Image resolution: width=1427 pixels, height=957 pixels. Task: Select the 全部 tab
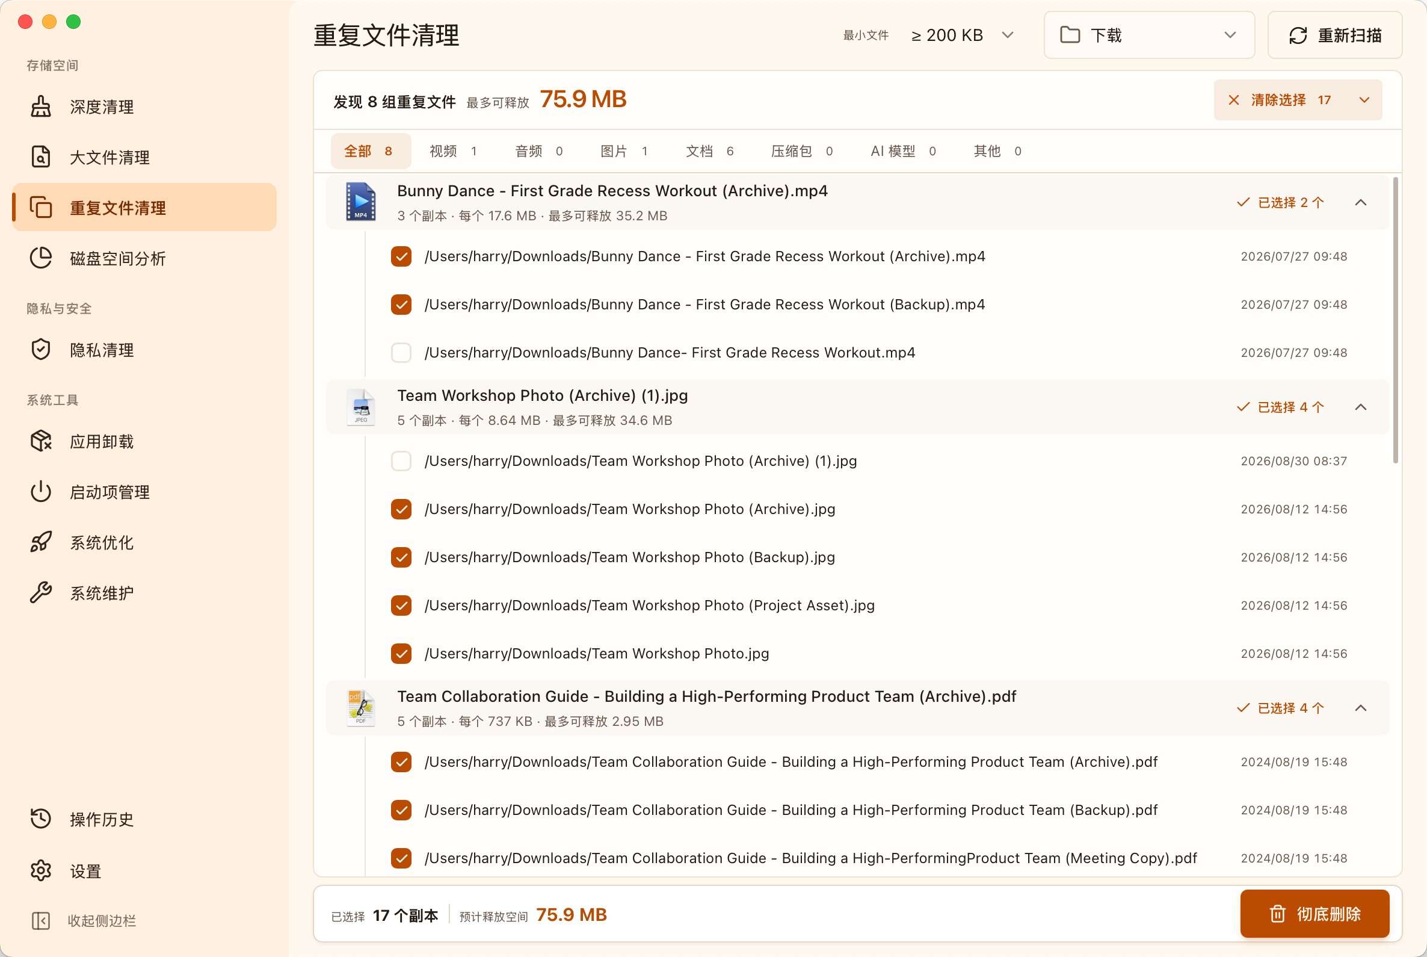[x=371, y=150]
